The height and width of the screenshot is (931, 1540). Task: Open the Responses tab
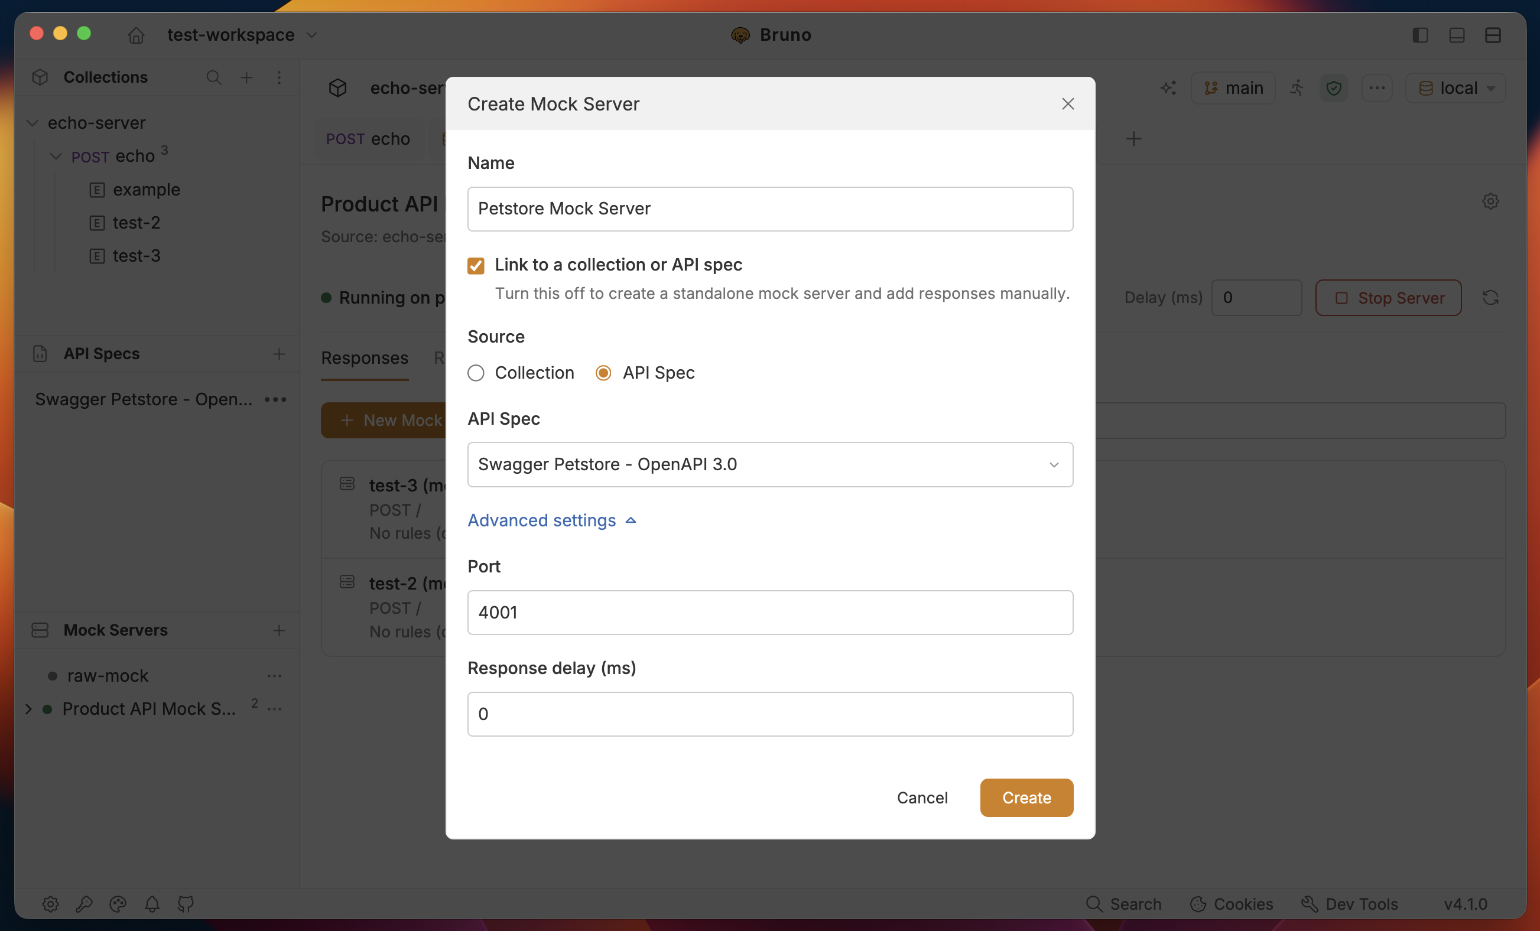point(365,358)
